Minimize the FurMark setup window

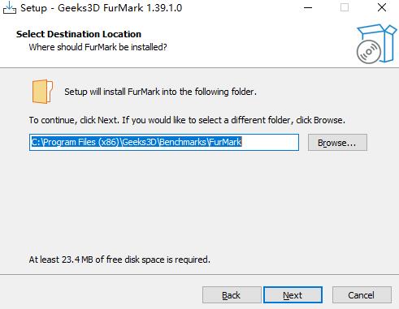[308, 7]
